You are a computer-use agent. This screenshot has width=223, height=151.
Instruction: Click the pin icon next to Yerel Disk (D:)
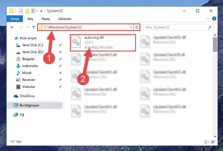(x=60, y=52)
